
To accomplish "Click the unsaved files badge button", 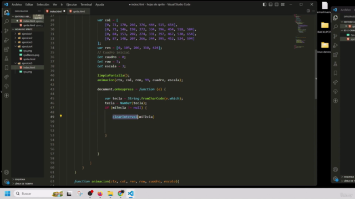I will coord(38,17).
